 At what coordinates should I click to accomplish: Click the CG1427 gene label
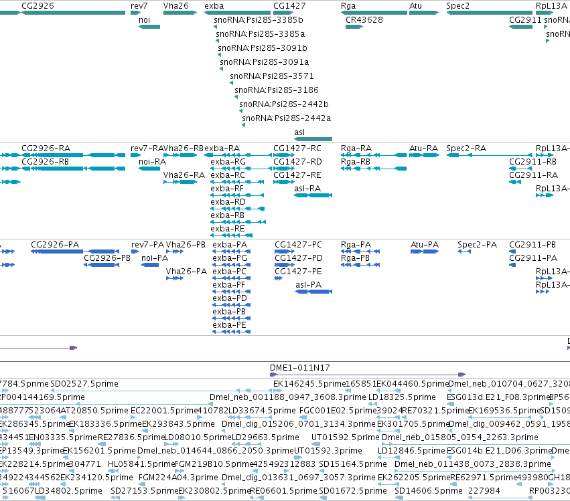290,6
